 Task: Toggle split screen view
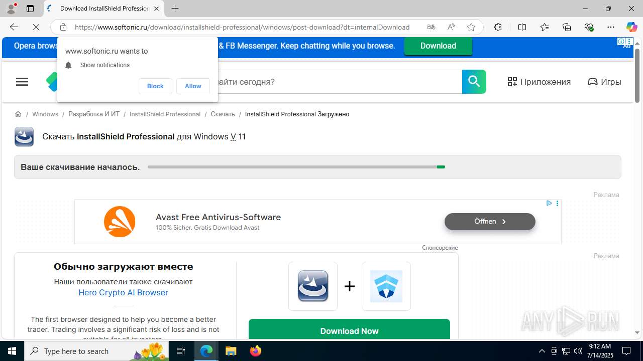coord(522,27)
